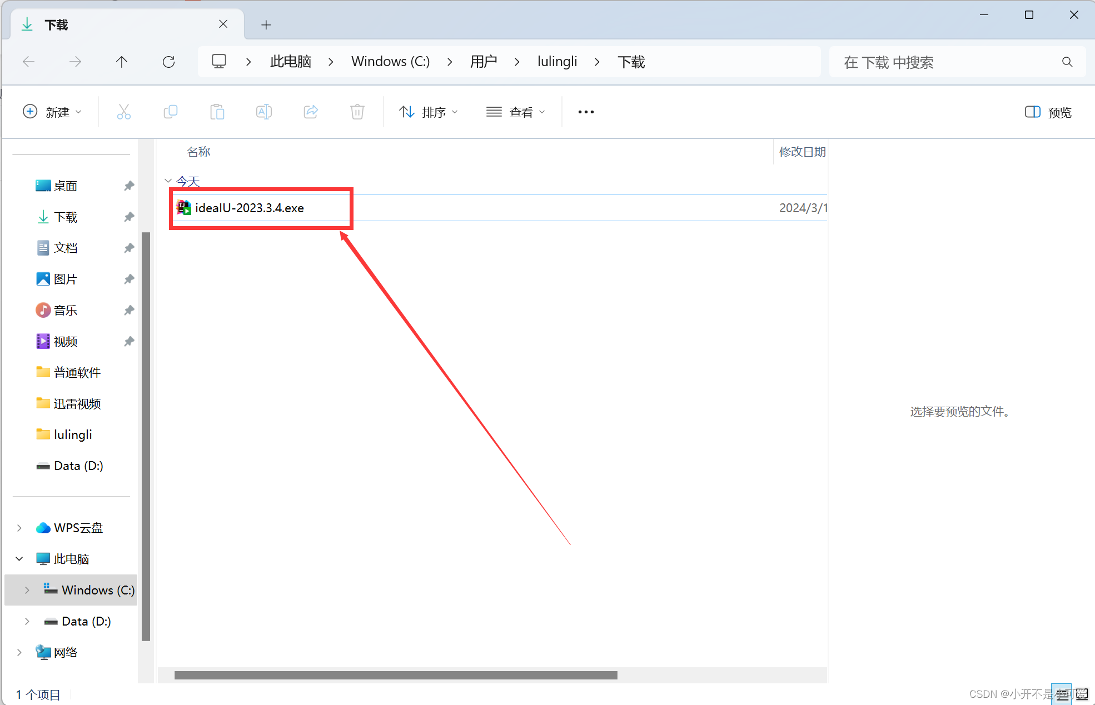This screenshot has height=705, width=1095.
Task: Open the three-dots more options menu
Action: 586,112
